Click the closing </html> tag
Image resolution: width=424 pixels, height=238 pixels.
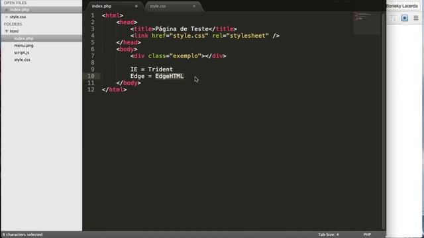click(115, 90)
